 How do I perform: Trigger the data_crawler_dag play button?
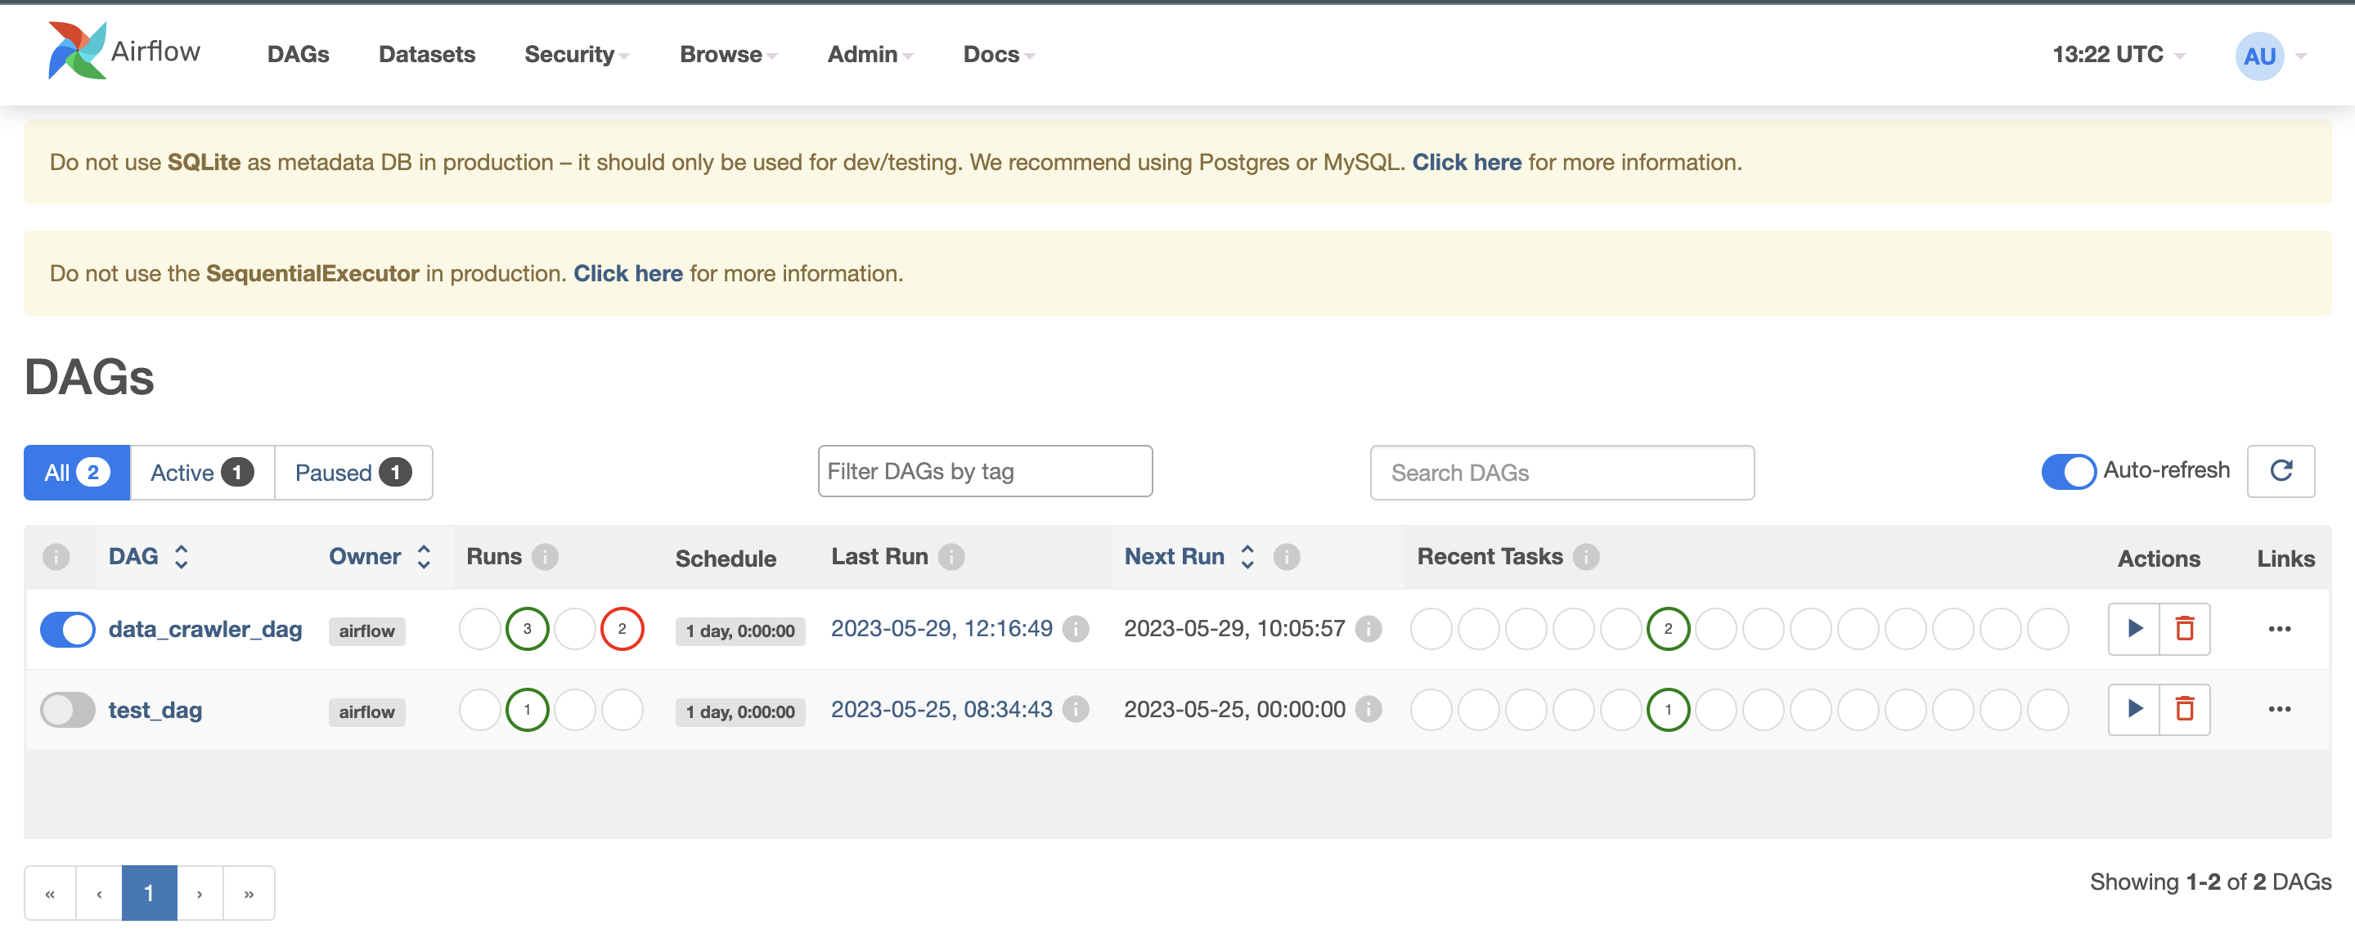point(2134,629)
